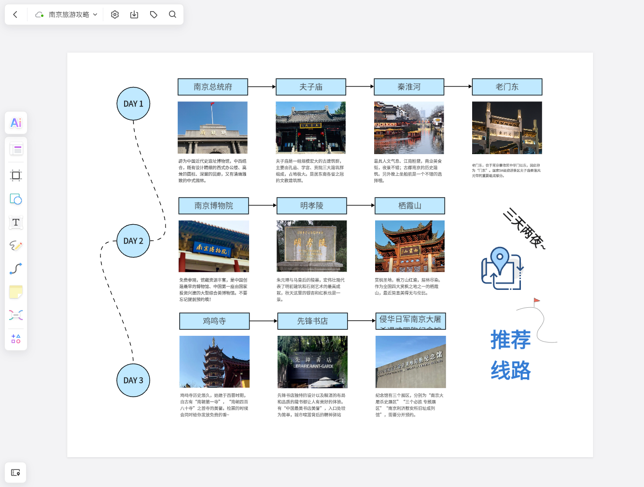Image resolution: width=644 pixels, height=487 pixels.
Task: Click the 秦淮河 river photo
Action: (x=409, y=128)
